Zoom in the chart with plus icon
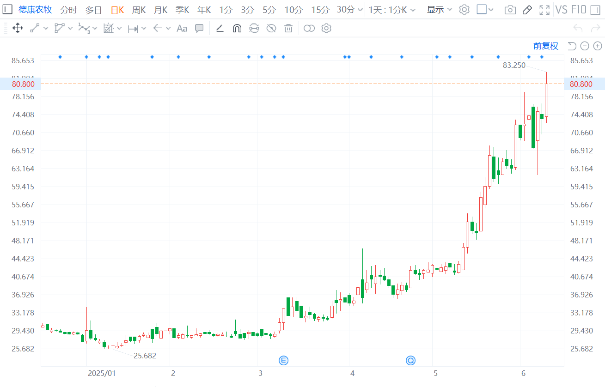Image resolution: width=605 pixels, height=387 pixels. coord(598,46)
